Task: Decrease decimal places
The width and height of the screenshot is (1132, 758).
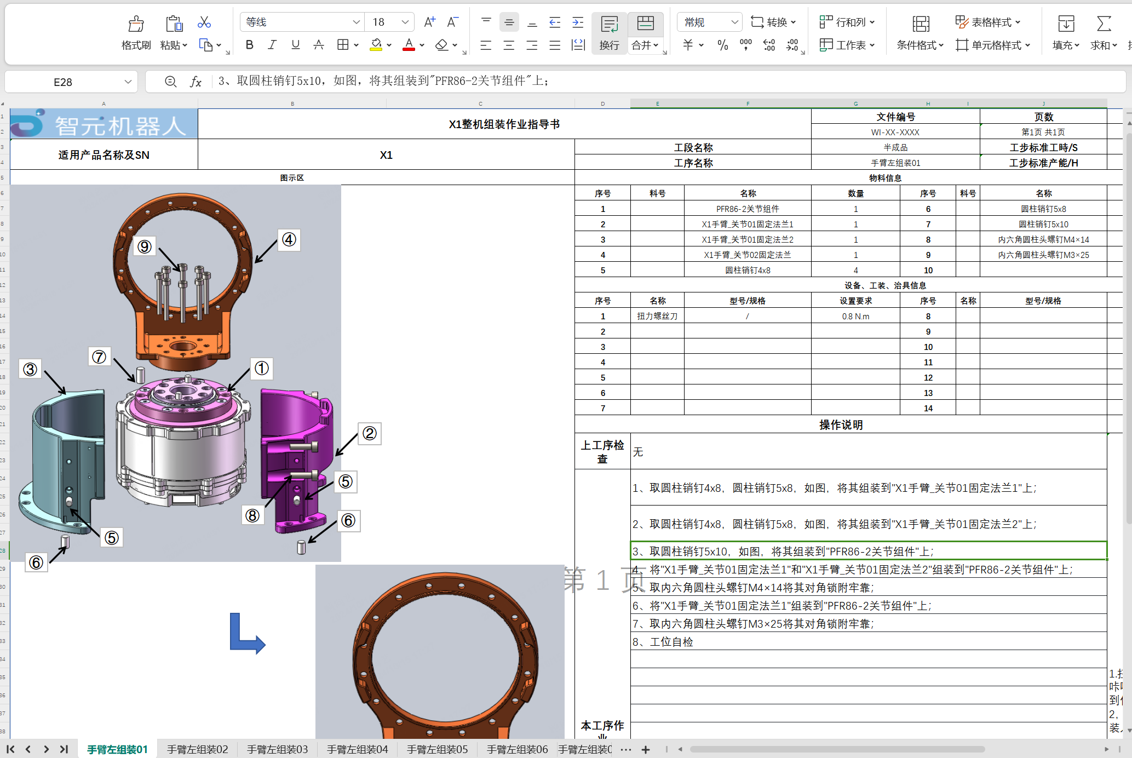Action: (792, 45)
